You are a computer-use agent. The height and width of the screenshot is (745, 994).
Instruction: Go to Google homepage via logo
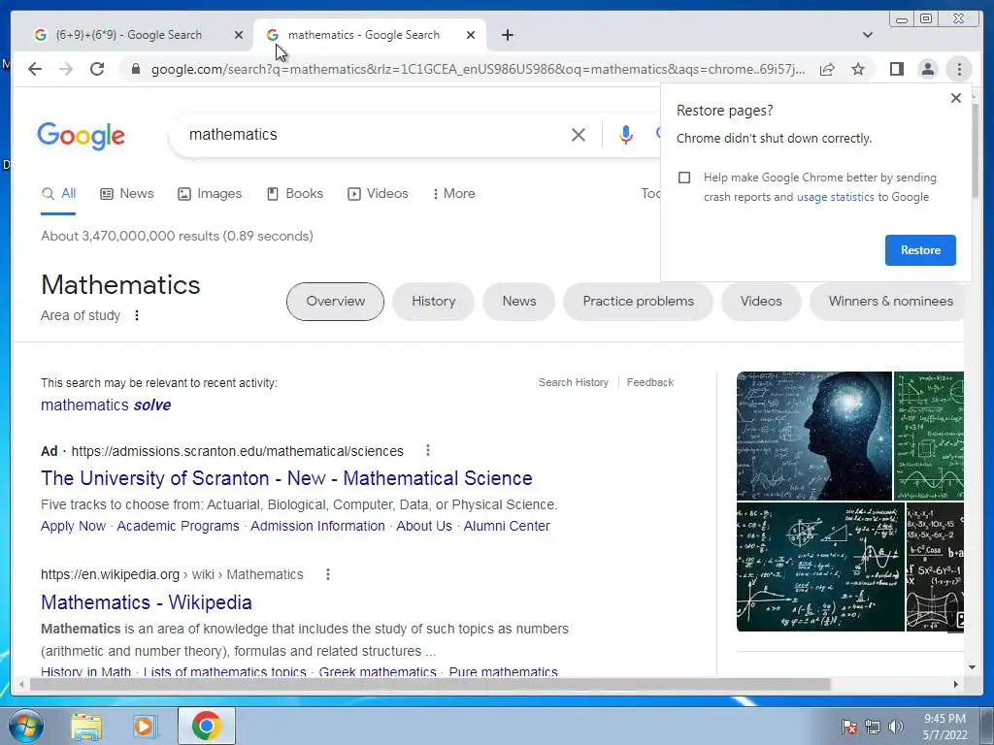pyautogui.click(x=82, y=136)
